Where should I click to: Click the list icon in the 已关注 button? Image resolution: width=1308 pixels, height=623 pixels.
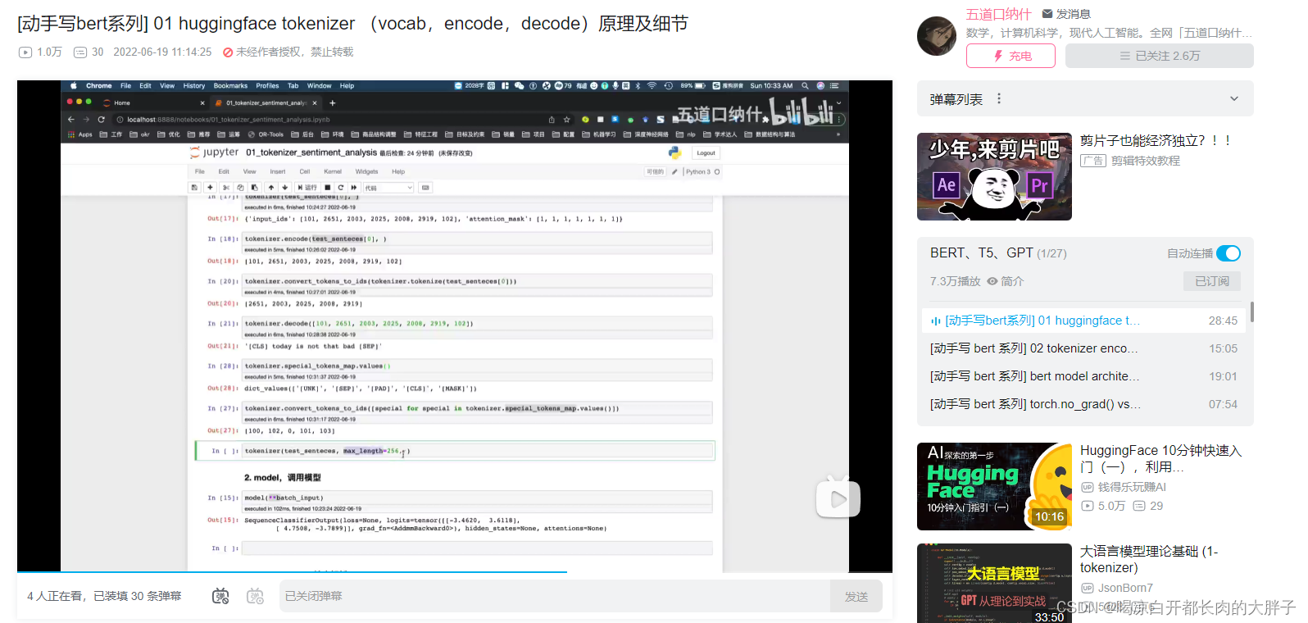pos(1124,56)
